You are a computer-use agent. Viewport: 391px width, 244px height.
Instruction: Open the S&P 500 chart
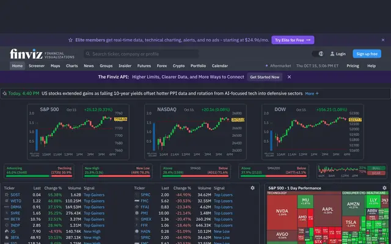[x=78, y=132]
